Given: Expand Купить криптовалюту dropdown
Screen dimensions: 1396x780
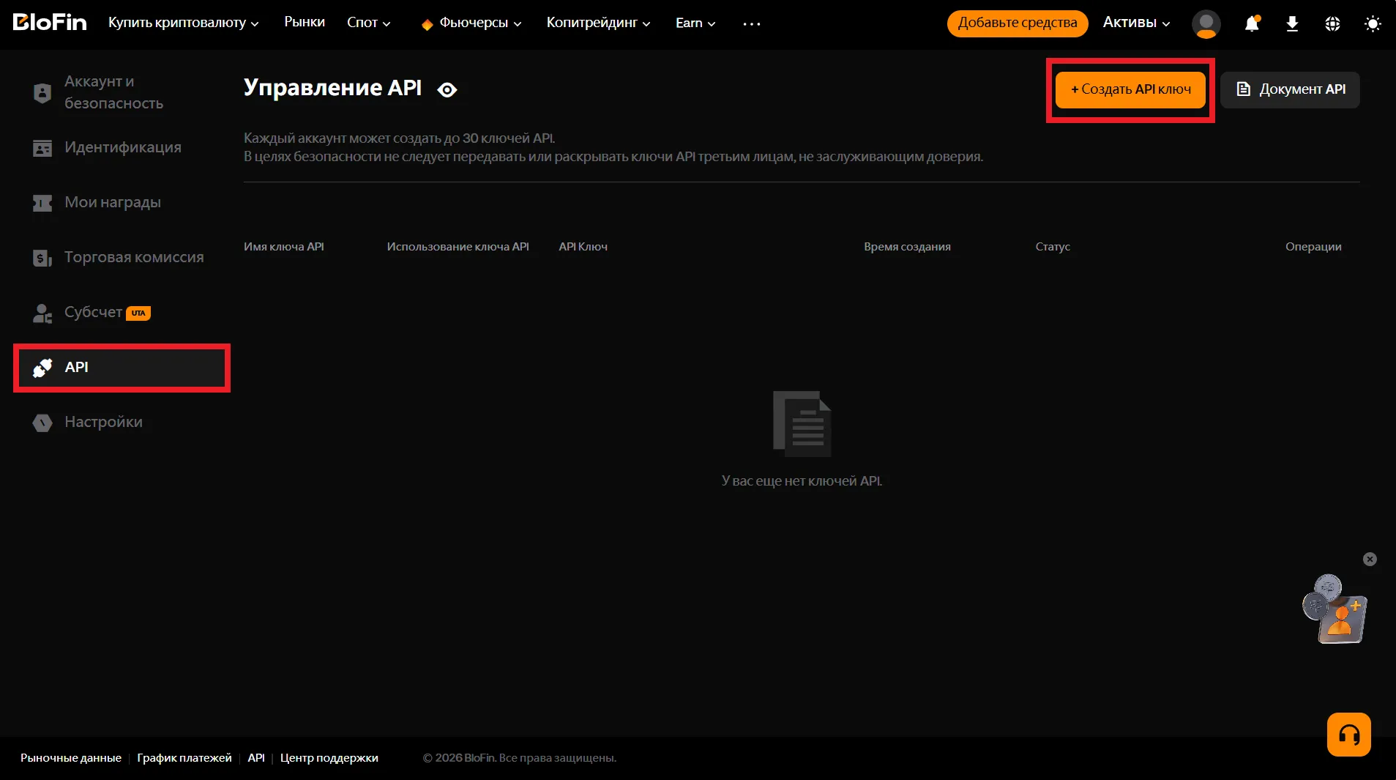Looking at the screenshot, I should (x=183, y=23).
